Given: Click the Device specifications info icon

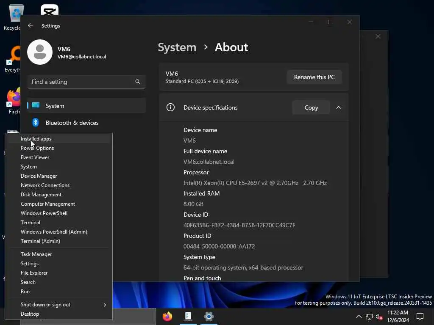Looking at the screenshot, I should [x=170, y=107].
